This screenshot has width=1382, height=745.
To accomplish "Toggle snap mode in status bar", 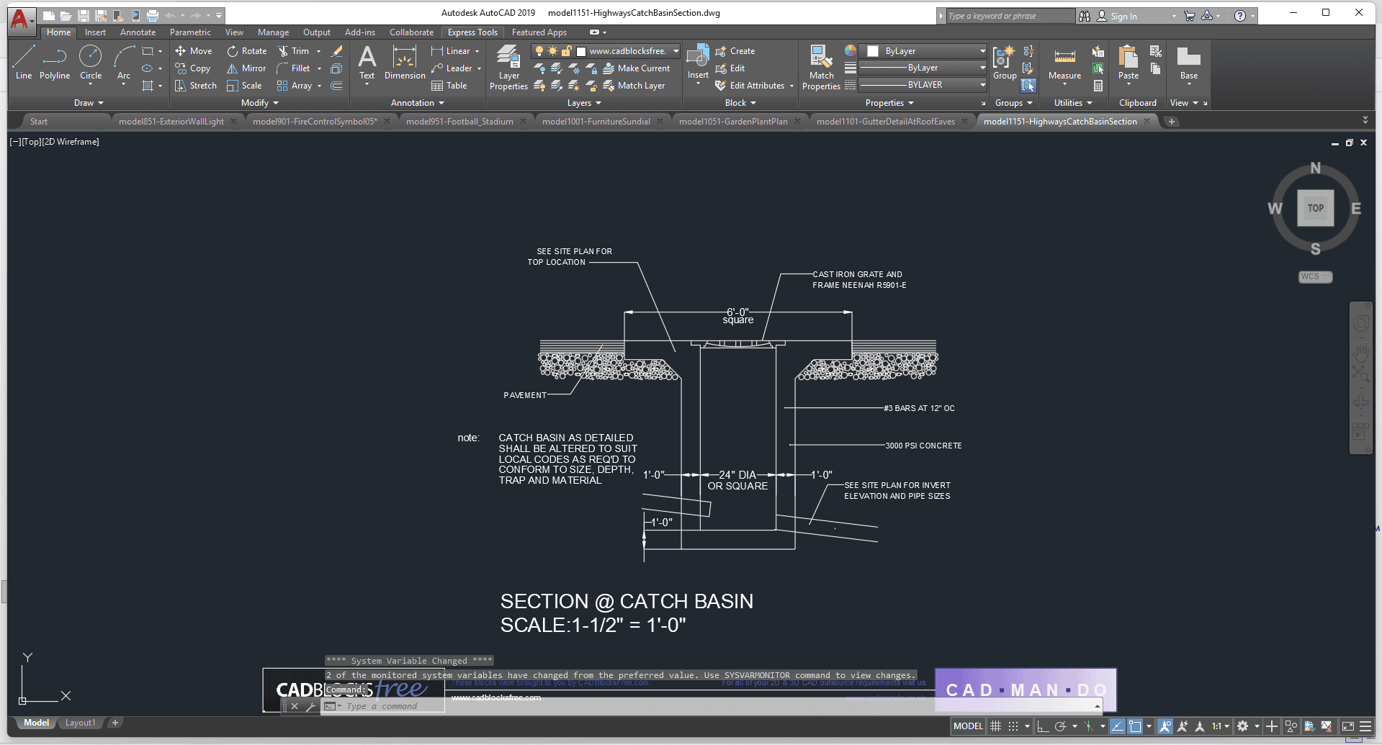I will (1013, 726).
